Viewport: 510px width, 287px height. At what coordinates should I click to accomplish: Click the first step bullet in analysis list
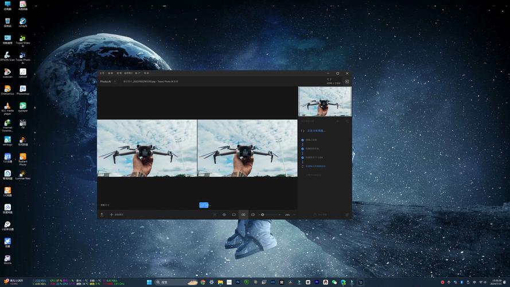click(302, 140)
